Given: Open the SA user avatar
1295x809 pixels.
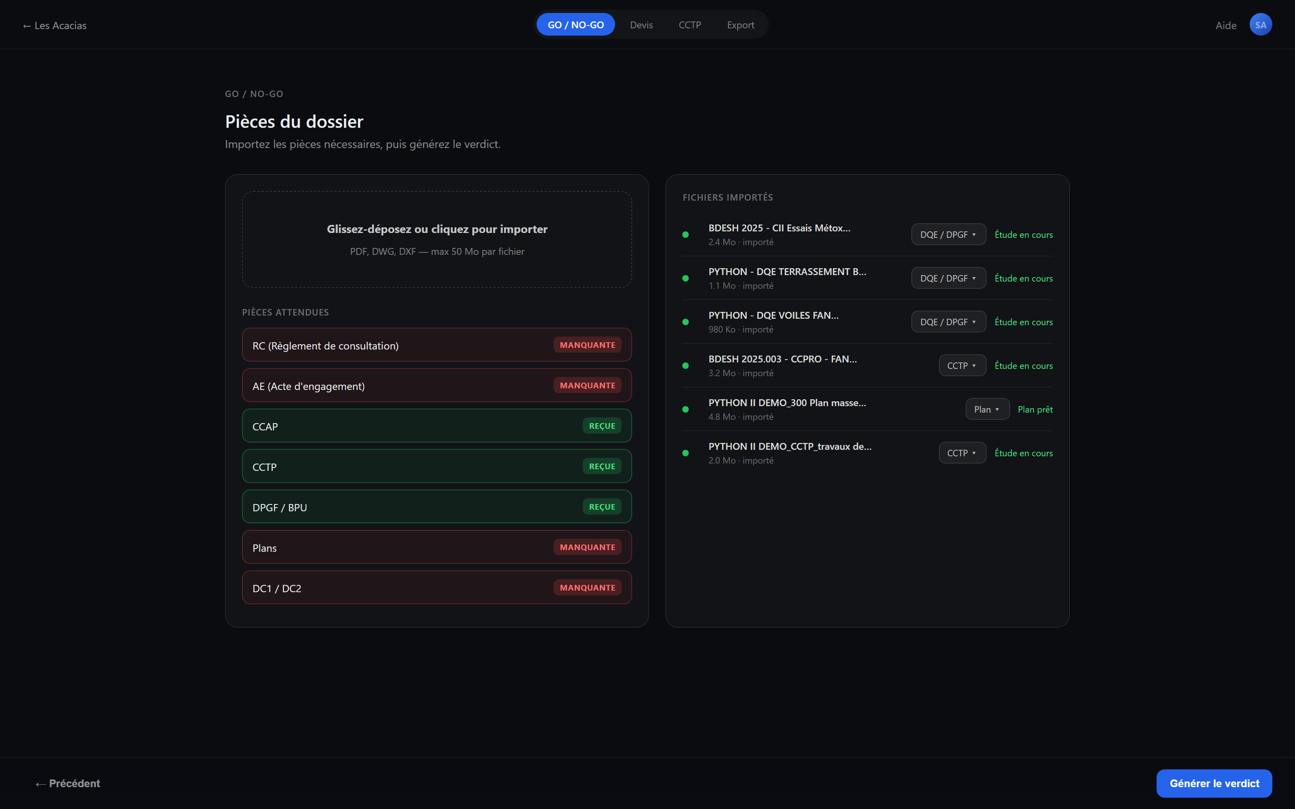Looking at the screenshot, I should (1260, 25).
